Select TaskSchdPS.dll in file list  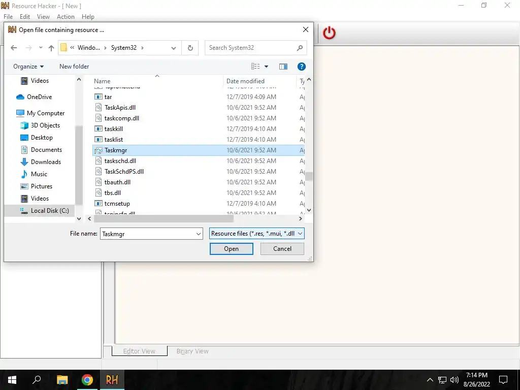click(x=199, y=172)
